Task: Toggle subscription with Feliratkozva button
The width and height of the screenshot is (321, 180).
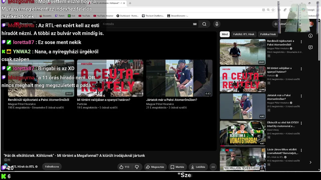Action: point(52,167)
